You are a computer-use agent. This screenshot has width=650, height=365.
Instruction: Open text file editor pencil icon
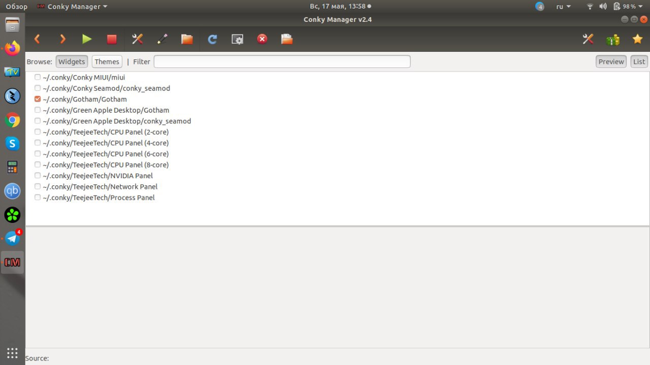point(162,39)
